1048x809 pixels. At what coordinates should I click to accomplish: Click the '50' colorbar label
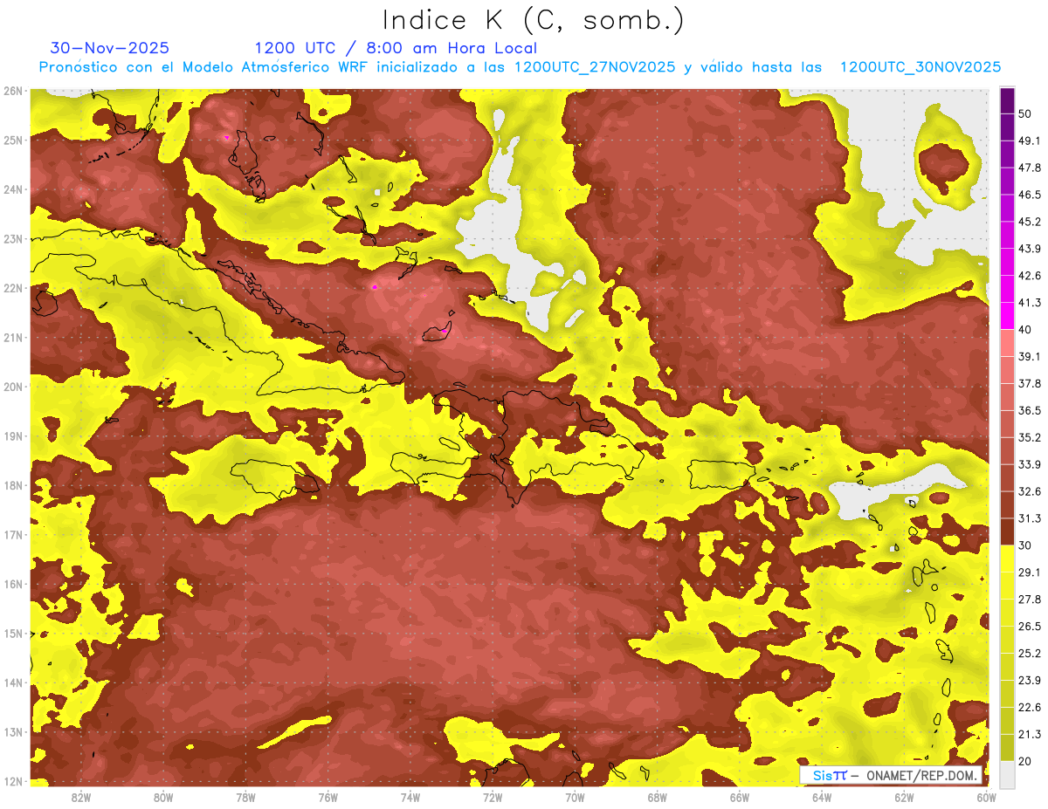tap(1024, 113)
